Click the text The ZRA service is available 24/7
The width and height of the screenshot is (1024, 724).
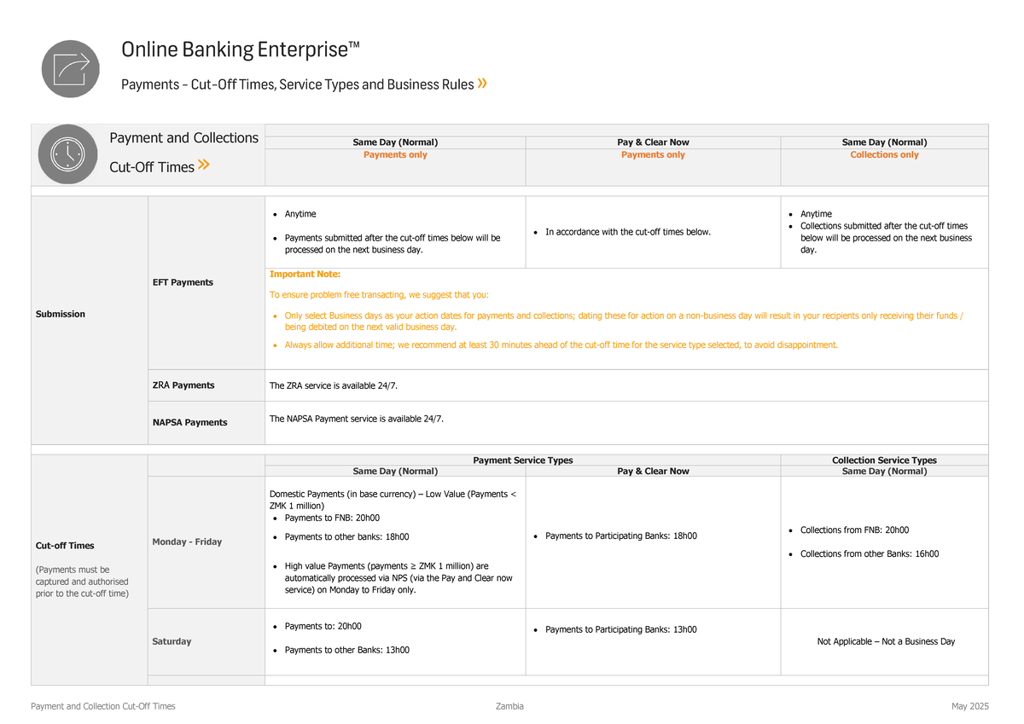pyautogui.click(x=334, y=386)
